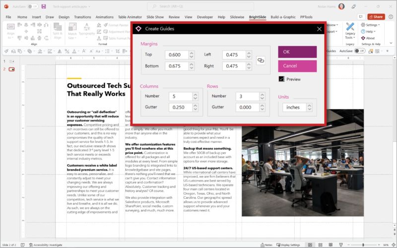Screen dimensions: 397x248
Task: Open the Build-a-Graphic tab
Action: (x=283, y=17)
